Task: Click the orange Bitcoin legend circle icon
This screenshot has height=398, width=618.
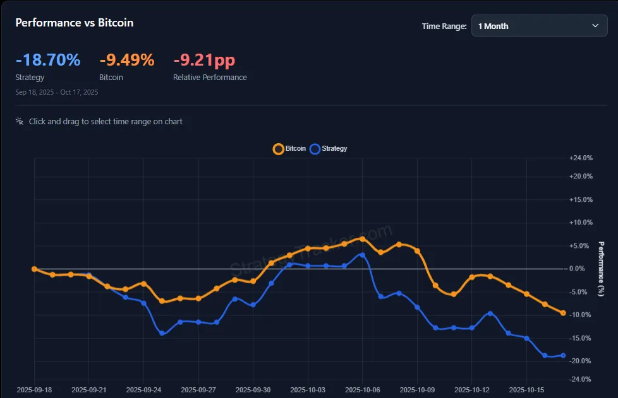Action: click(278, 149)
